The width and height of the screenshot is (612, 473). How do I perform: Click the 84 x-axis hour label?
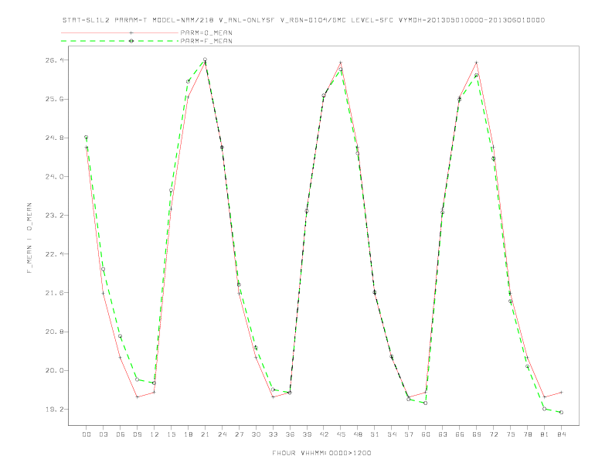[562, 434]
